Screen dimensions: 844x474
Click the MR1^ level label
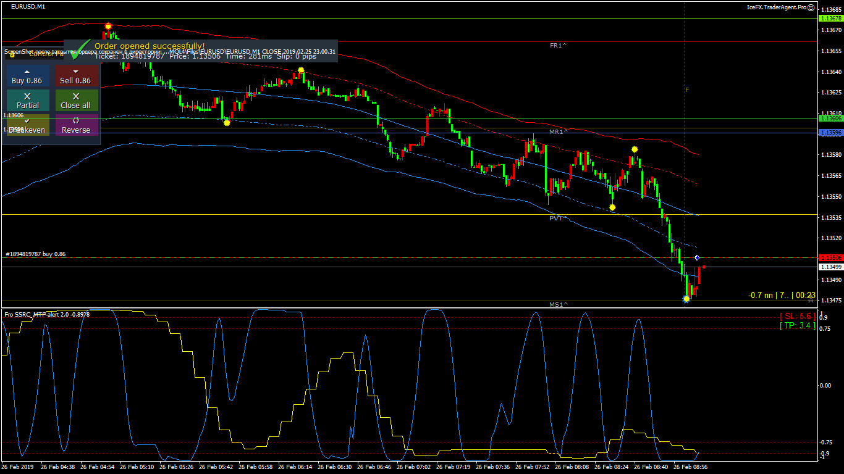click(558, 132)
